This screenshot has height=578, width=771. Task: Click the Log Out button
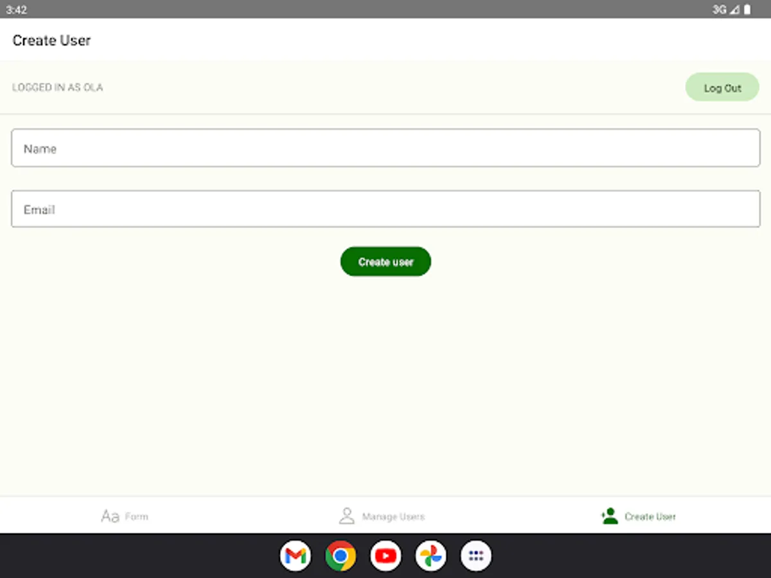click(722, 87)
